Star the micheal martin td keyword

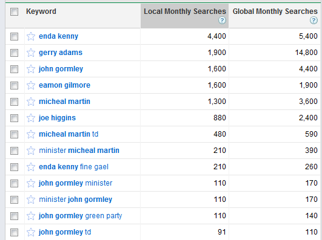point(31,134)
